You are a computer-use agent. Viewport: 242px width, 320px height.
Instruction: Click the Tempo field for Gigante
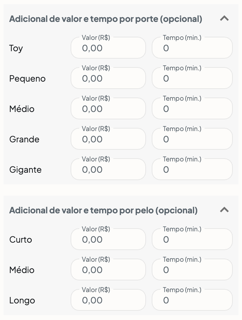point(192,169)
